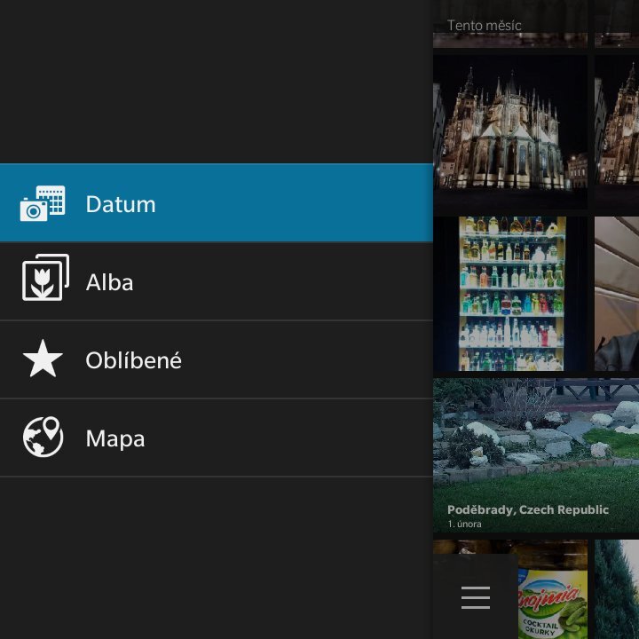Image resolution: width=639 pixels, height=639 pixels.
Task: Open the second cathedral photo at right edge
Action: point(617,131)
